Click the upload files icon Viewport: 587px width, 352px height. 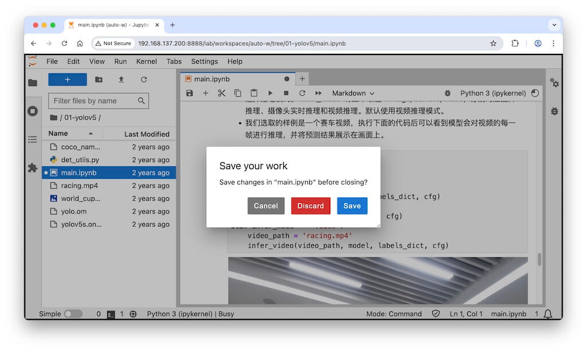[121, 80]
